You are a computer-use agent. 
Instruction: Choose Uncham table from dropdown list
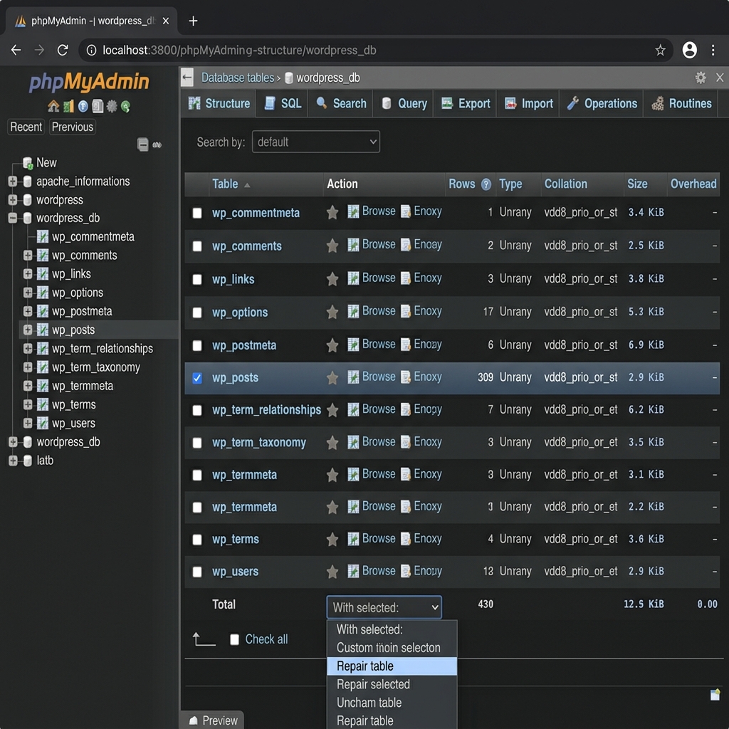click(392, 703)
